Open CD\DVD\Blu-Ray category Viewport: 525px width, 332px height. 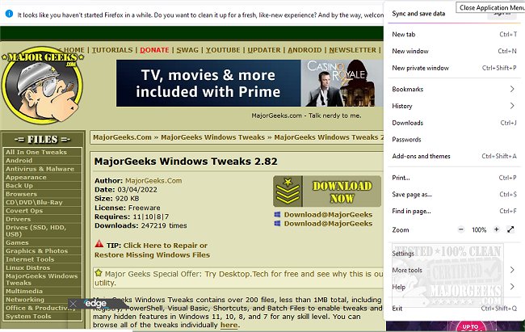[42, 202]
